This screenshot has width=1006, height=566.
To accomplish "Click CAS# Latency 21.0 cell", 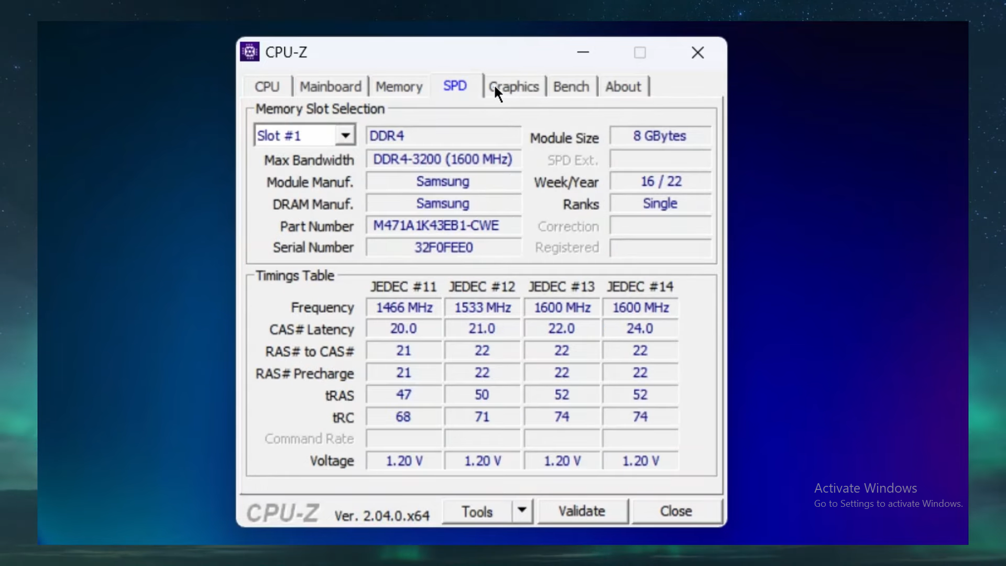I will pos(483,329).
